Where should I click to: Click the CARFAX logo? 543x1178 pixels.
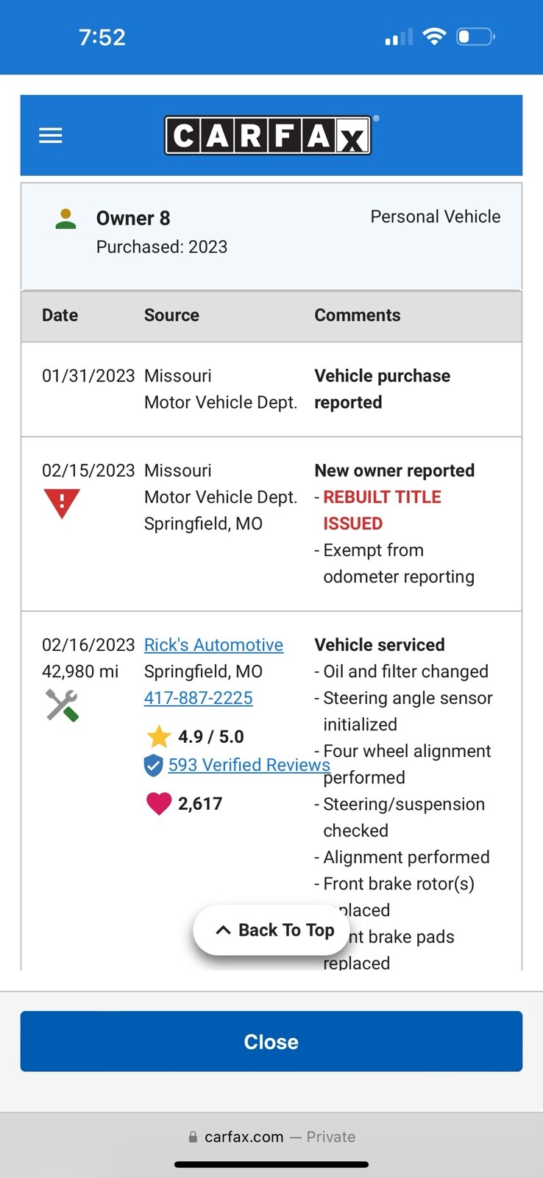point(268,135)
